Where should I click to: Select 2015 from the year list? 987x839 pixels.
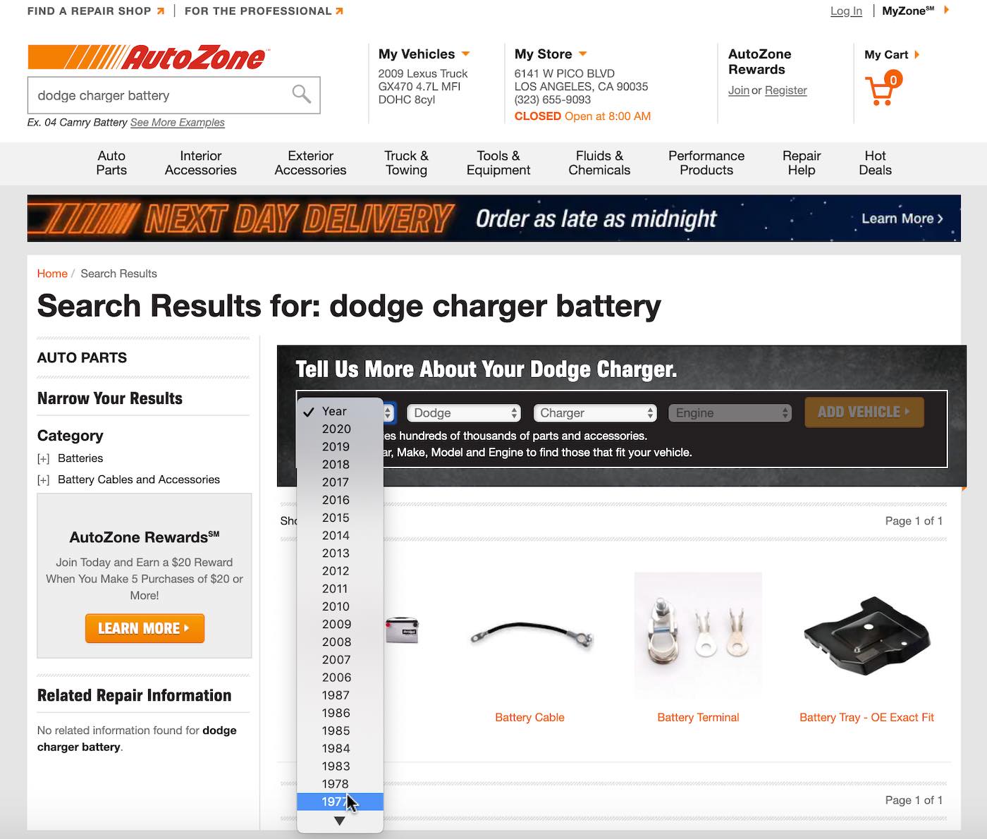(x=336, y=518)
